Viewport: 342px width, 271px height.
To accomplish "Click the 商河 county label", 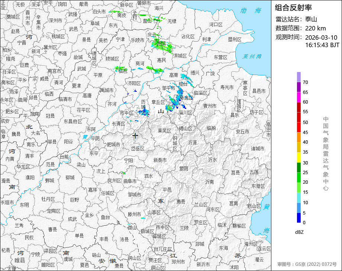I will [140, 63].
